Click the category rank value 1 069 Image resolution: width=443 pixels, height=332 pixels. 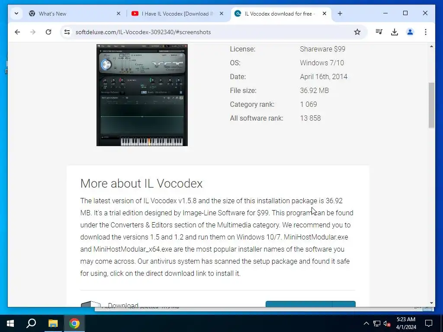[308, 104]
